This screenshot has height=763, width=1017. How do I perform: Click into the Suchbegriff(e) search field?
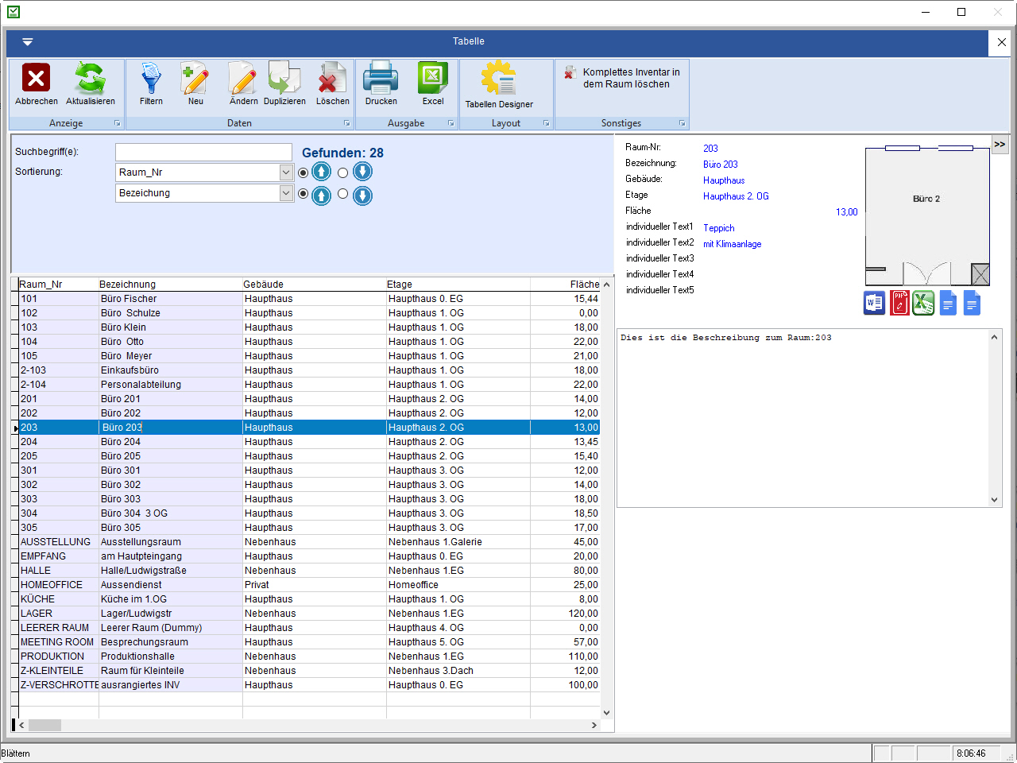tap(203, 152)
